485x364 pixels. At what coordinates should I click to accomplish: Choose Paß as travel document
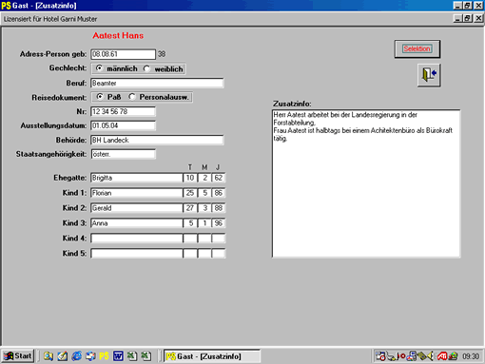coord(100,97)
